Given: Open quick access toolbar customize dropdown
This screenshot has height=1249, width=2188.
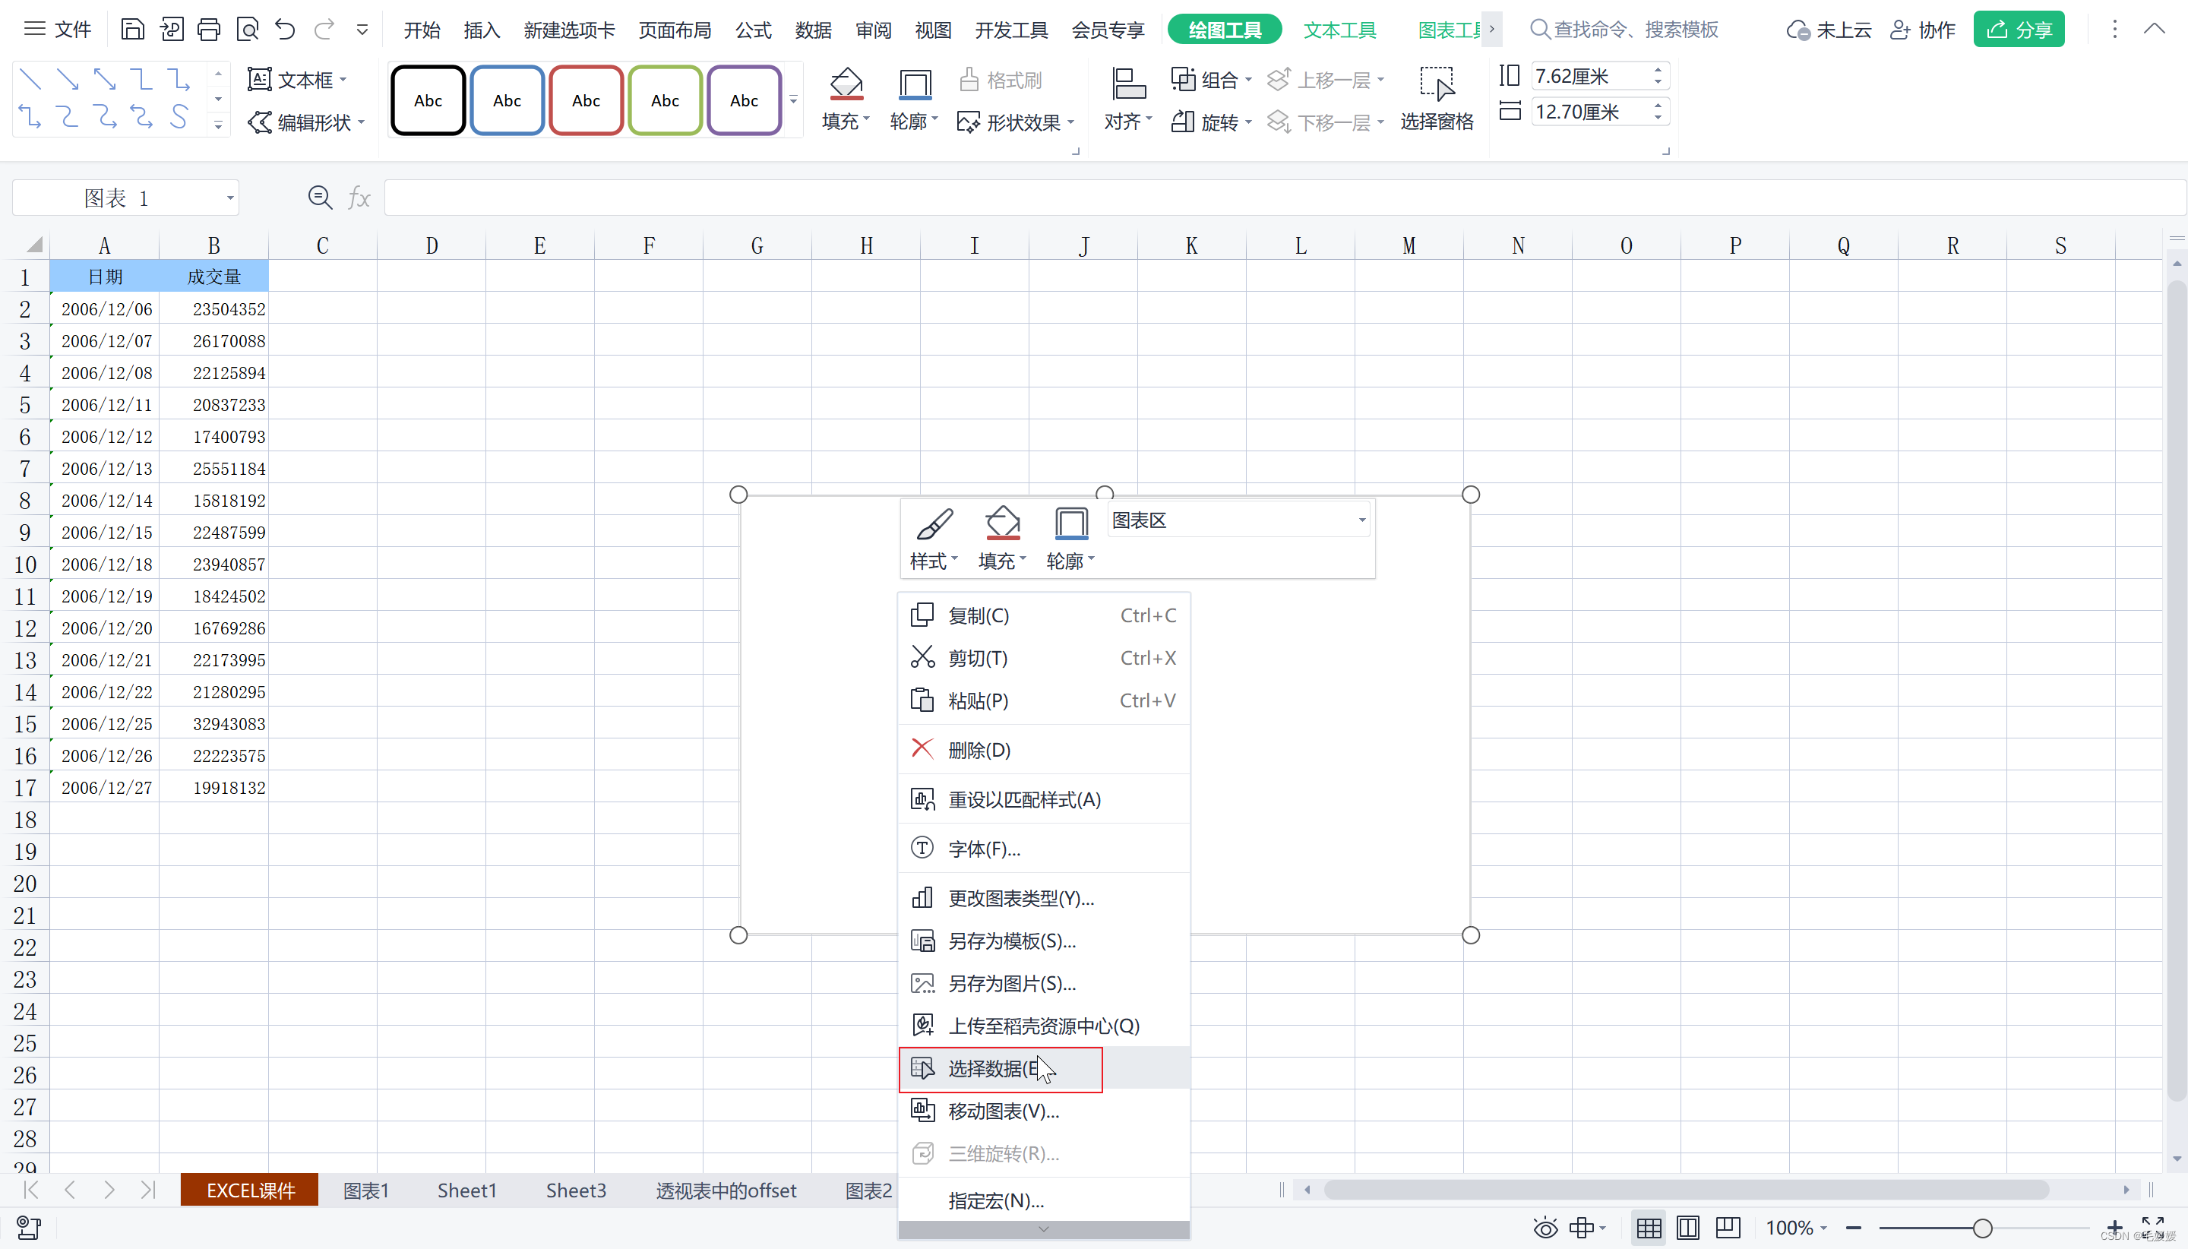Looking at the screenshot, I should click(362, 30).
